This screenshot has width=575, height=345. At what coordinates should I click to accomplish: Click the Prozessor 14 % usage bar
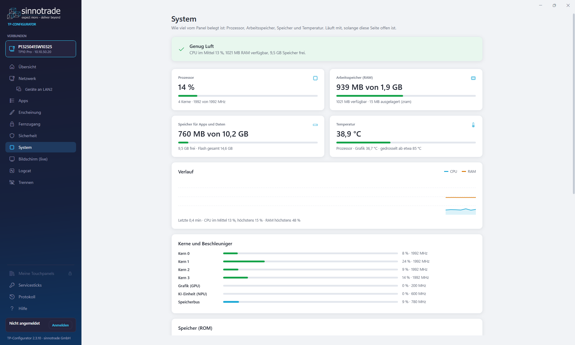tap(248, 96)
